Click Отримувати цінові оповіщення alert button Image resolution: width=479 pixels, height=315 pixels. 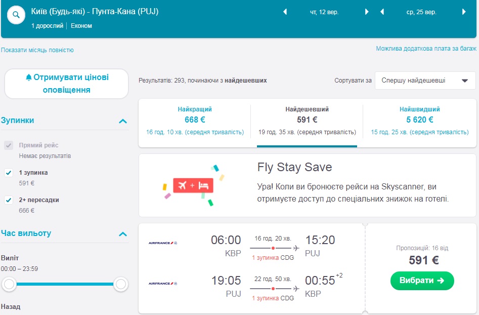[x=67, y=84]
